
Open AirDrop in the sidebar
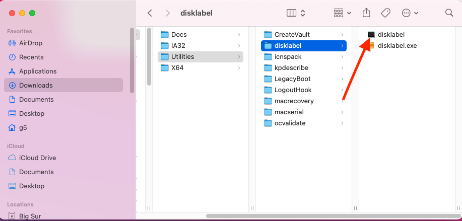63,43
